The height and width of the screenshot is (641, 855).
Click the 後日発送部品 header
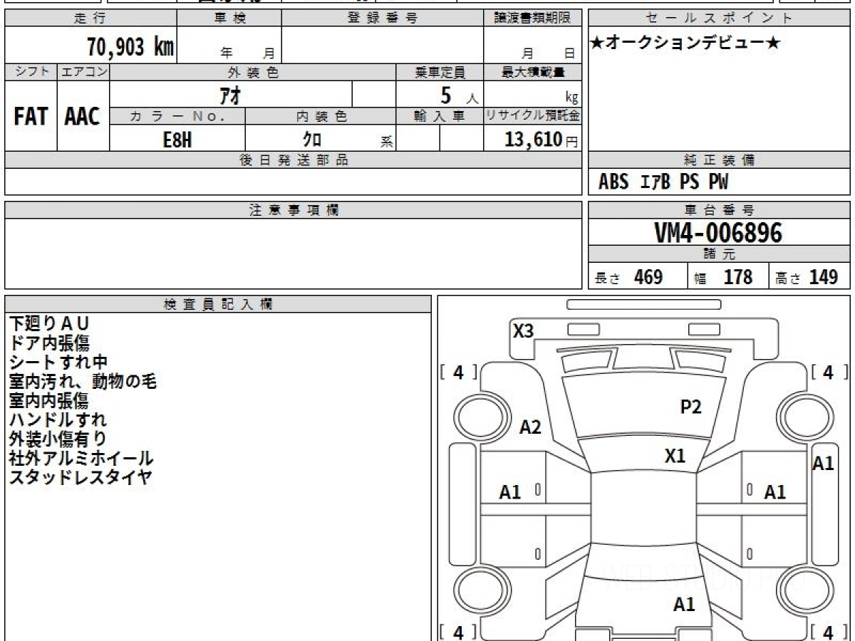(x=294, y=161)
